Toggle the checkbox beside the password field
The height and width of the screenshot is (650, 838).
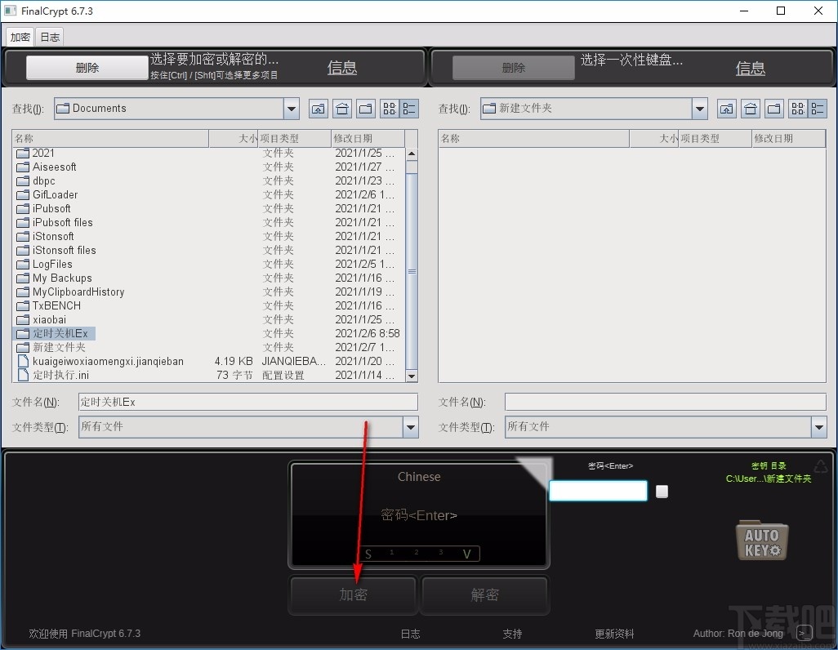[662, 491]
